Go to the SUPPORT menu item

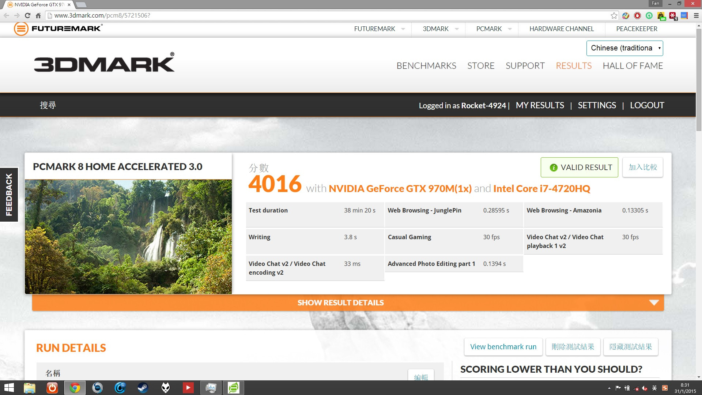pyautogui.click(x=525, y=66)
